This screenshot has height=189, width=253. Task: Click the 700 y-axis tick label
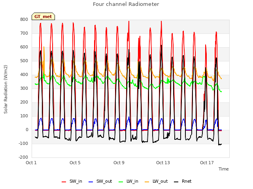[x=24, y=33]
